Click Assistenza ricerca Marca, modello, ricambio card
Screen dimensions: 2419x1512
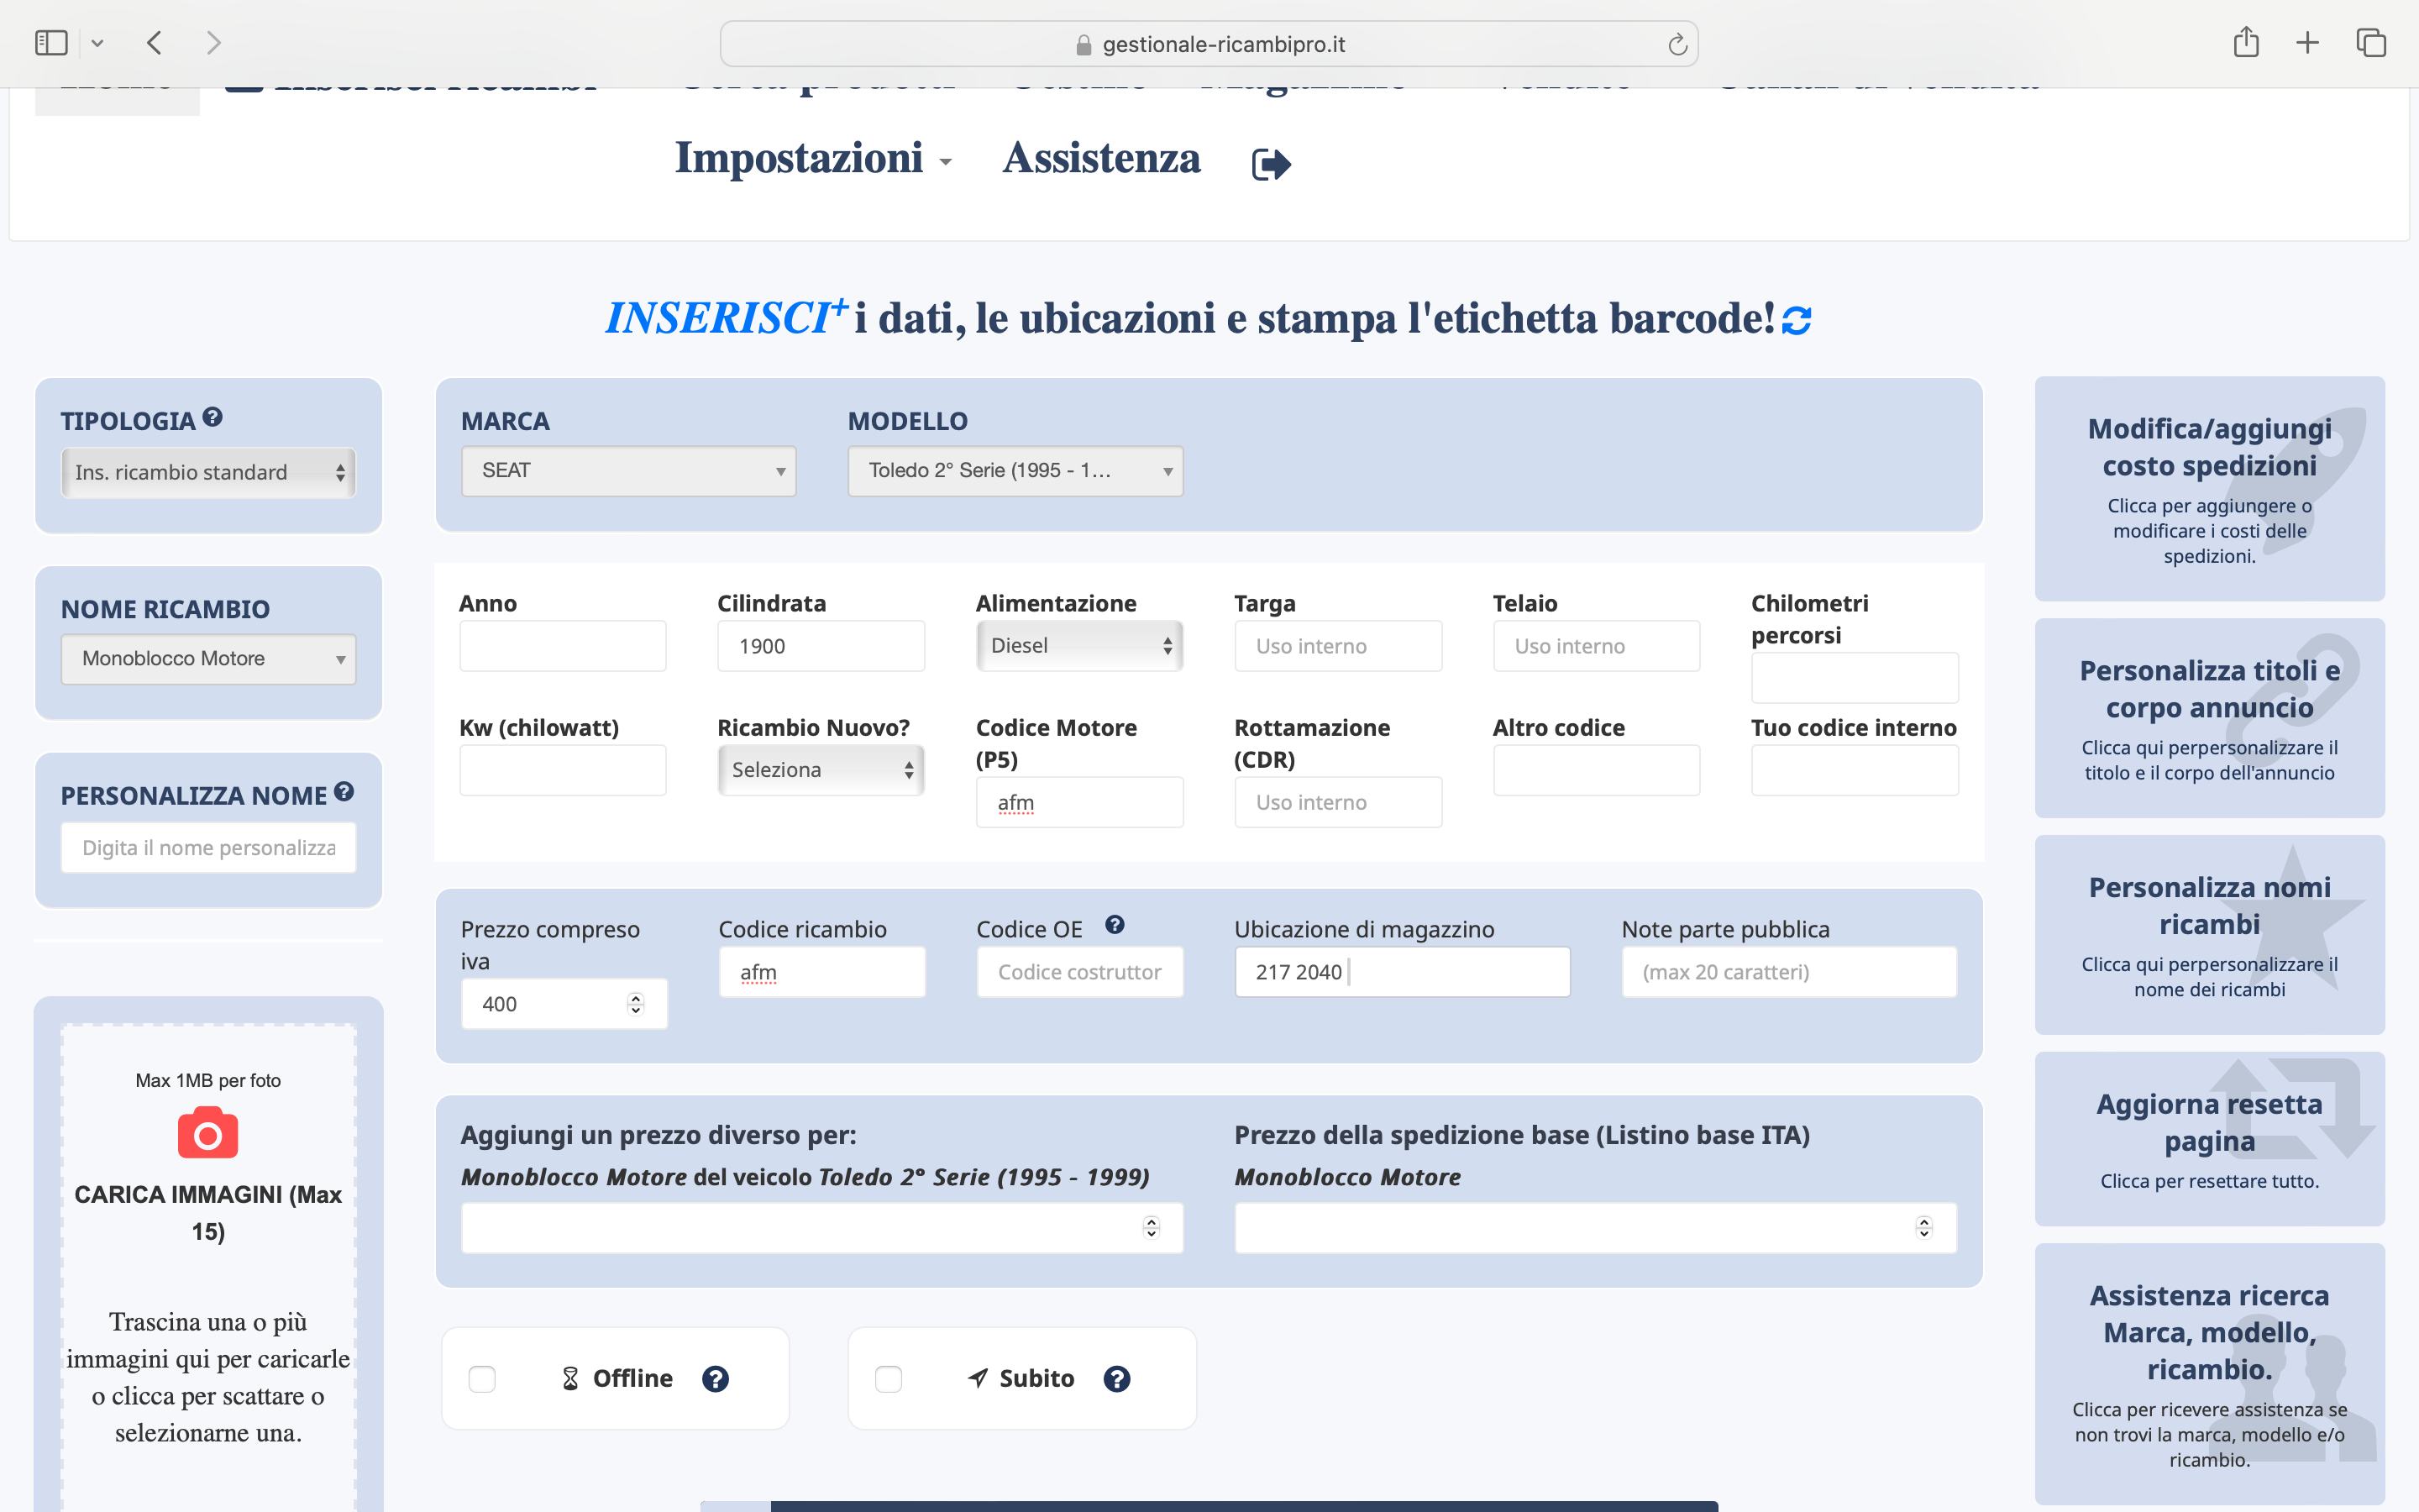coord(2209,1374)
